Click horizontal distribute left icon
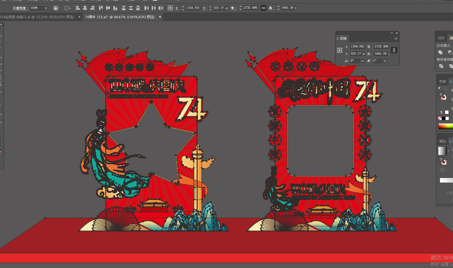 click(146, 8)
